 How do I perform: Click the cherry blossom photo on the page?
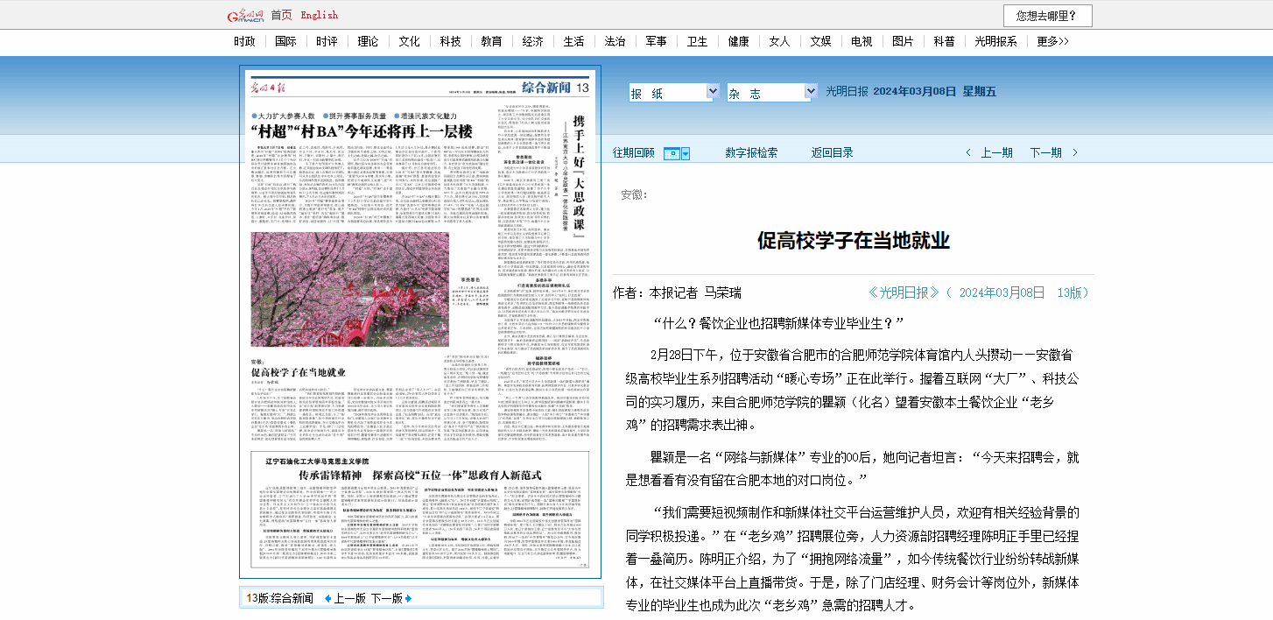pos(350,291)
